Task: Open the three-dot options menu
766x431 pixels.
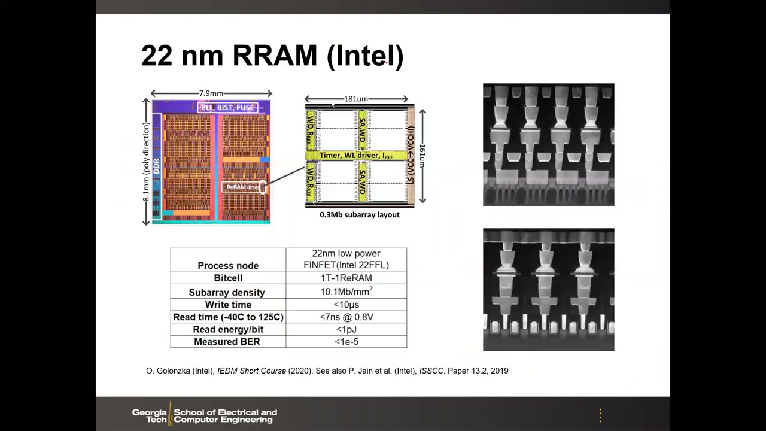Action: 600,415
